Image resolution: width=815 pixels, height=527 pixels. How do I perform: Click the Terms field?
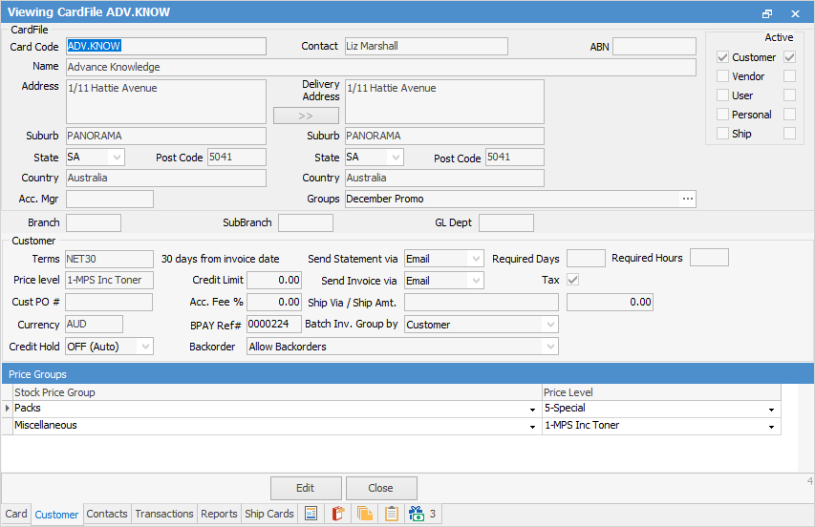109,259
